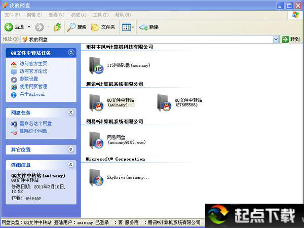Select the SkyDrive drive icon
The image size is (304, 228).
(x=96, y=178)
